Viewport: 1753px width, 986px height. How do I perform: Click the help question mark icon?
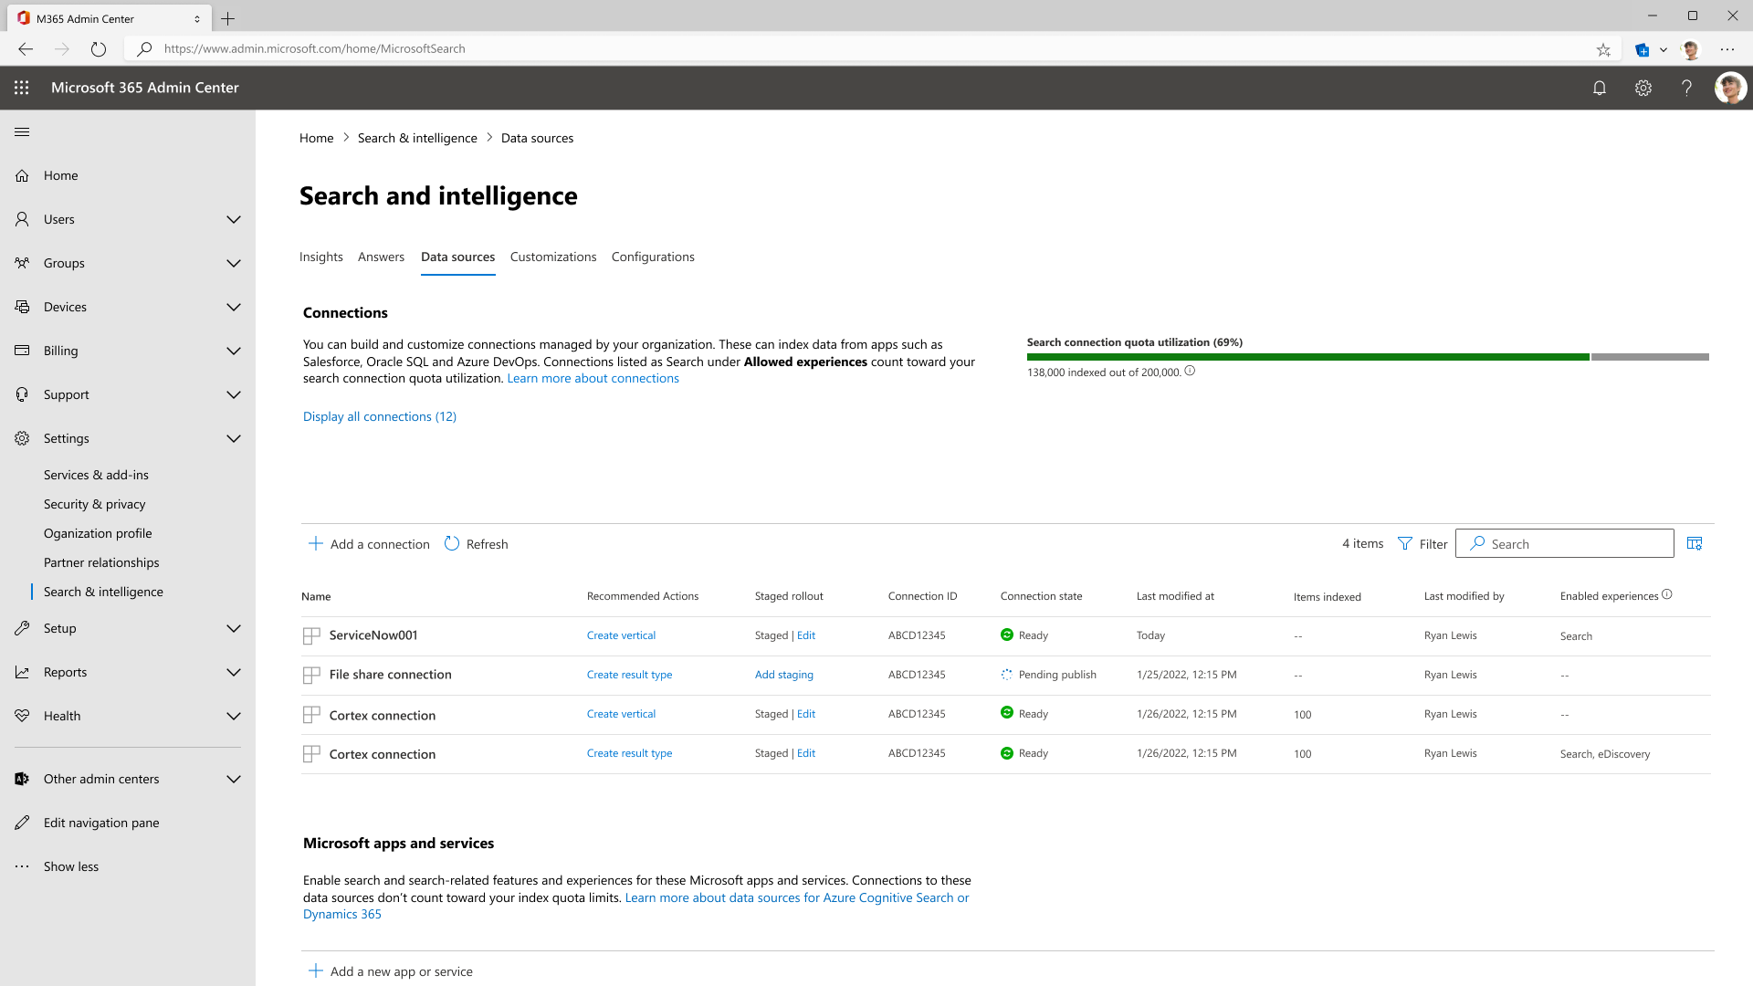click(1686, 87)
